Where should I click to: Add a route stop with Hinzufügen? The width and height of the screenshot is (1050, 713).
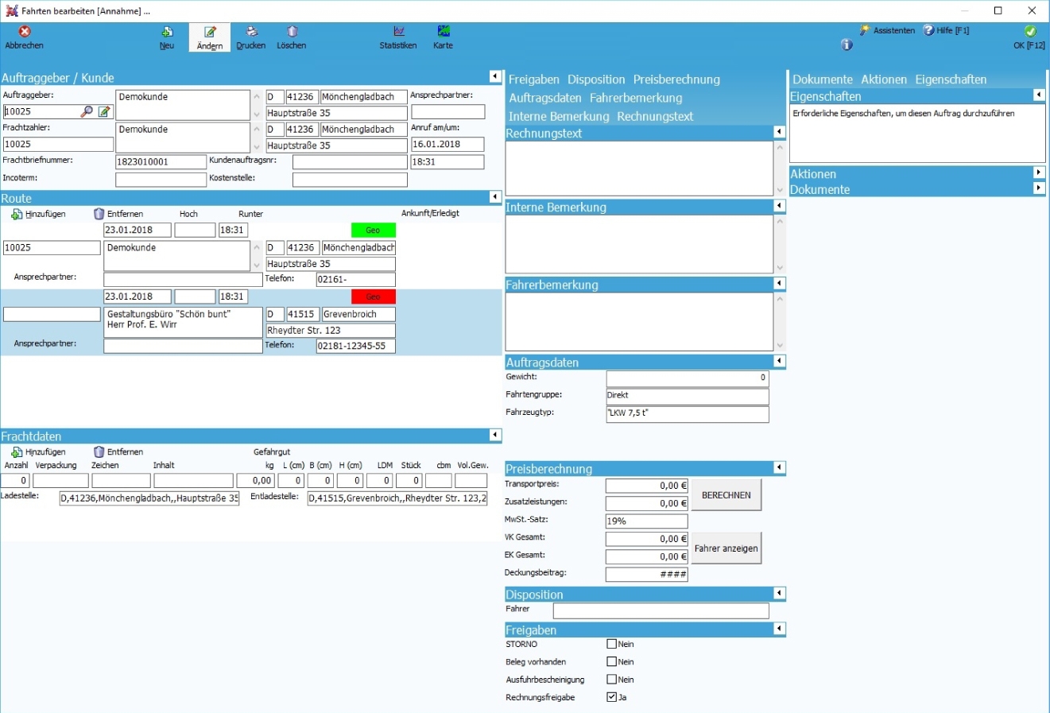[x=38, y=214]
